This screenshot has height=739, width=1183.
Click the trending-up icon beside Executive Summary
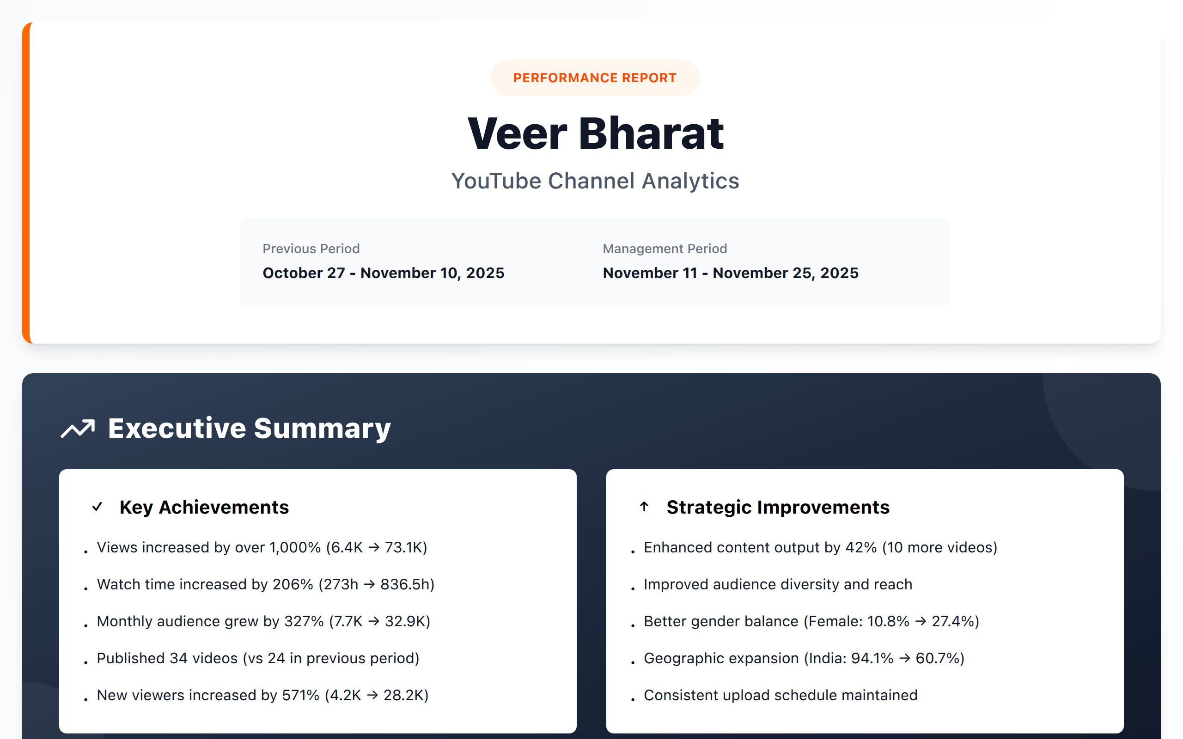point(78,429)
